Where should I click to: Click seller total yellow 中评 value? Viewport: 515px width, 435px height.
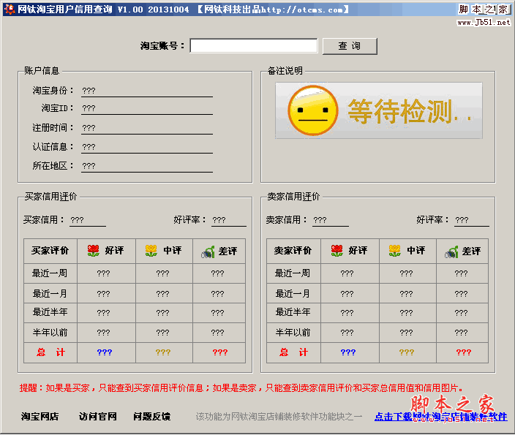click(x=407, y=352)
